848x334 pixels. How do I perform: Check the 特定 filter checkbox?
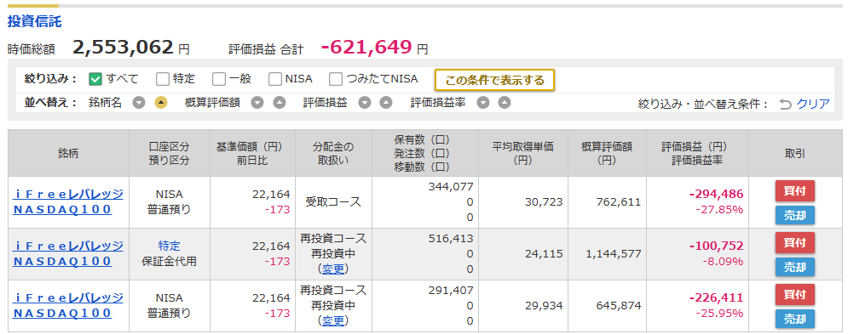tap(163, 79)
